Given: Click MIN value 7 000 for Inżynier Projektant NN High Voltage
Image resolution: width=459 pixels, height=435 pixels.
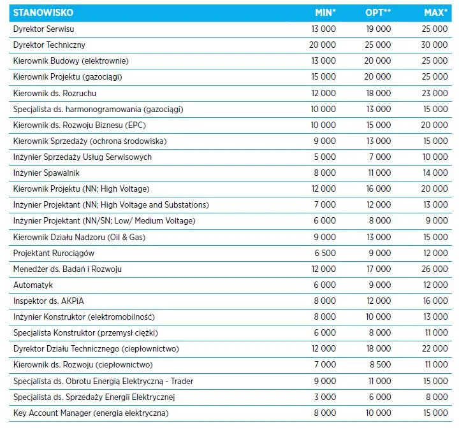Looking at the screenshot, I should click(x=325, y=205).
